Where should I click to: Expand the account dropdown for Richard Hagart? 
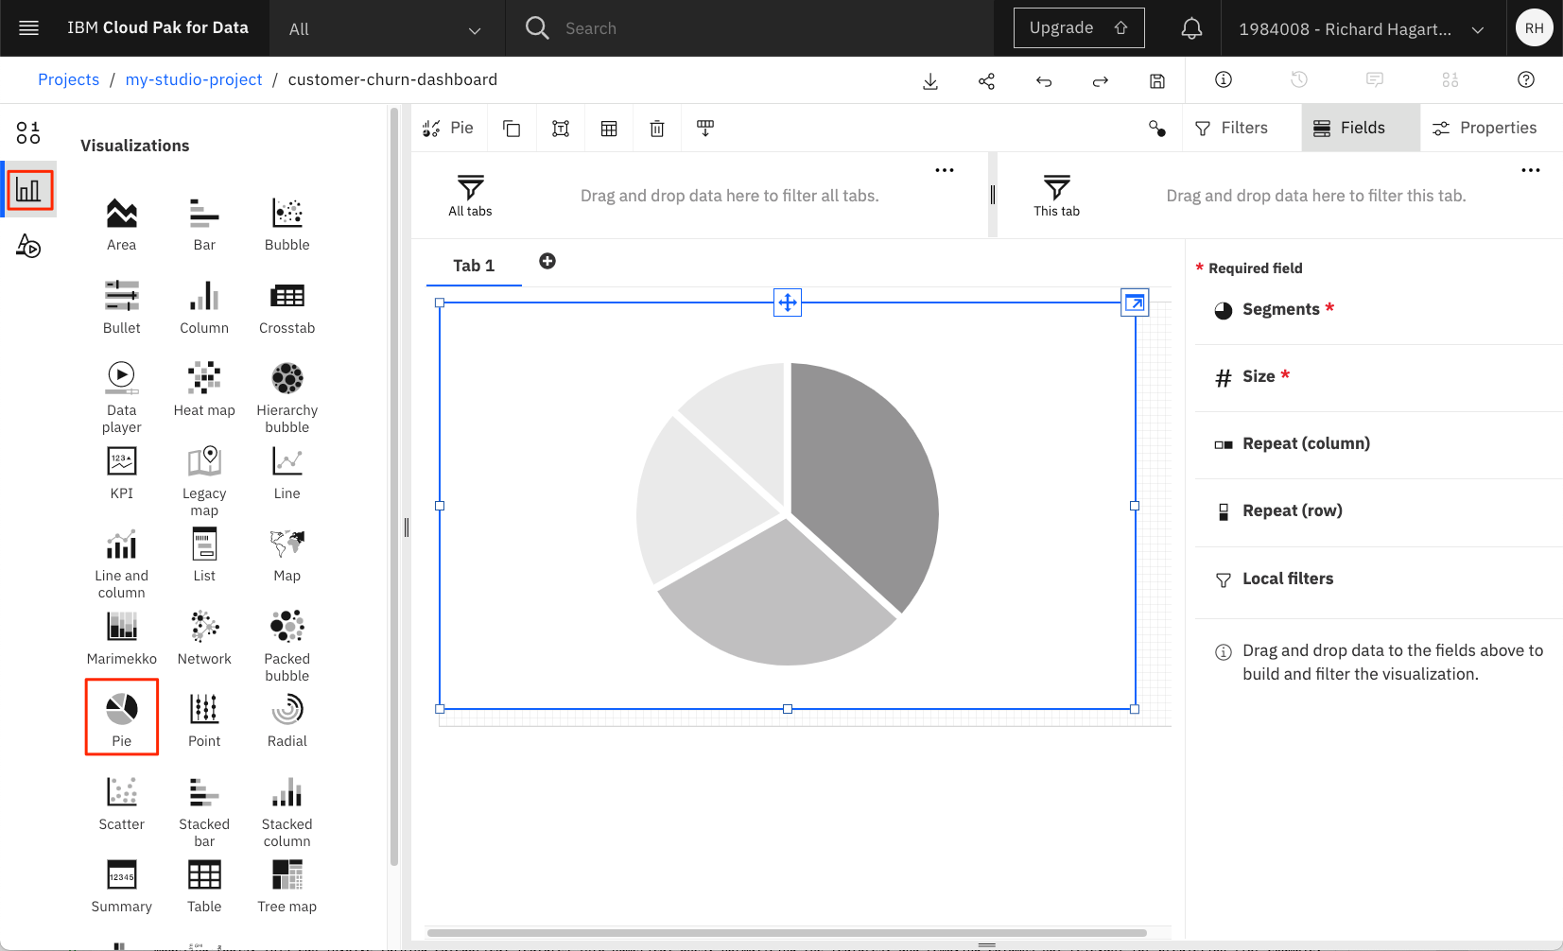1361,29
